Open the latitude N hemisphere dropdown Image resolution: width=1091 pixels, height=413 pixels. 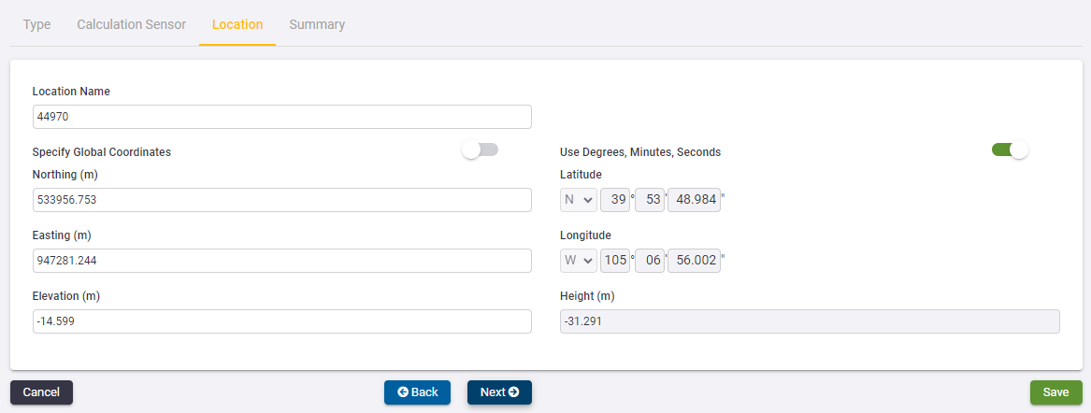579,200
